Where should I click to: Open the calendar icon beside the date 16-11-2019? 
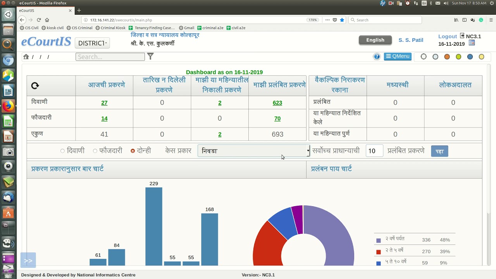[472, 43]
